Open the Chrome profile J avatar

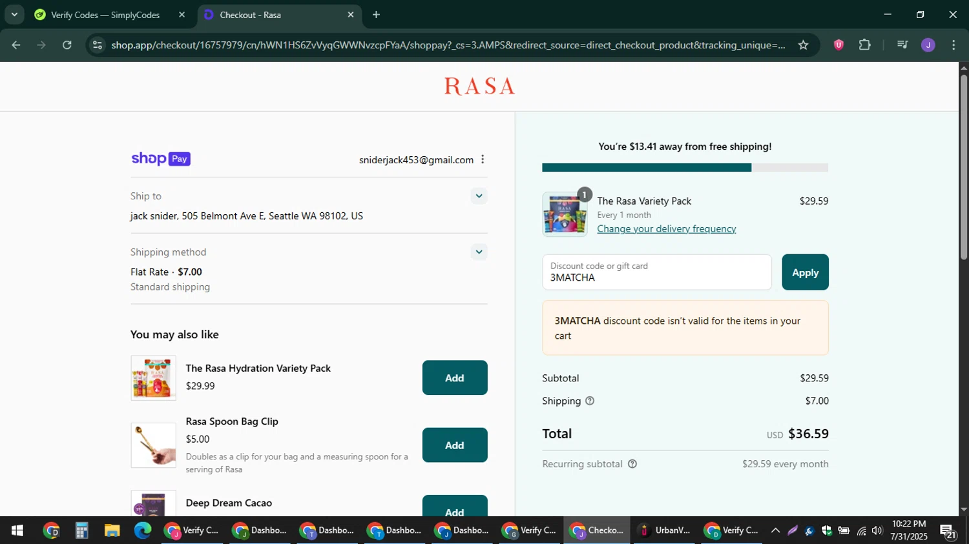pyautogui.click(x=928, y=45)
